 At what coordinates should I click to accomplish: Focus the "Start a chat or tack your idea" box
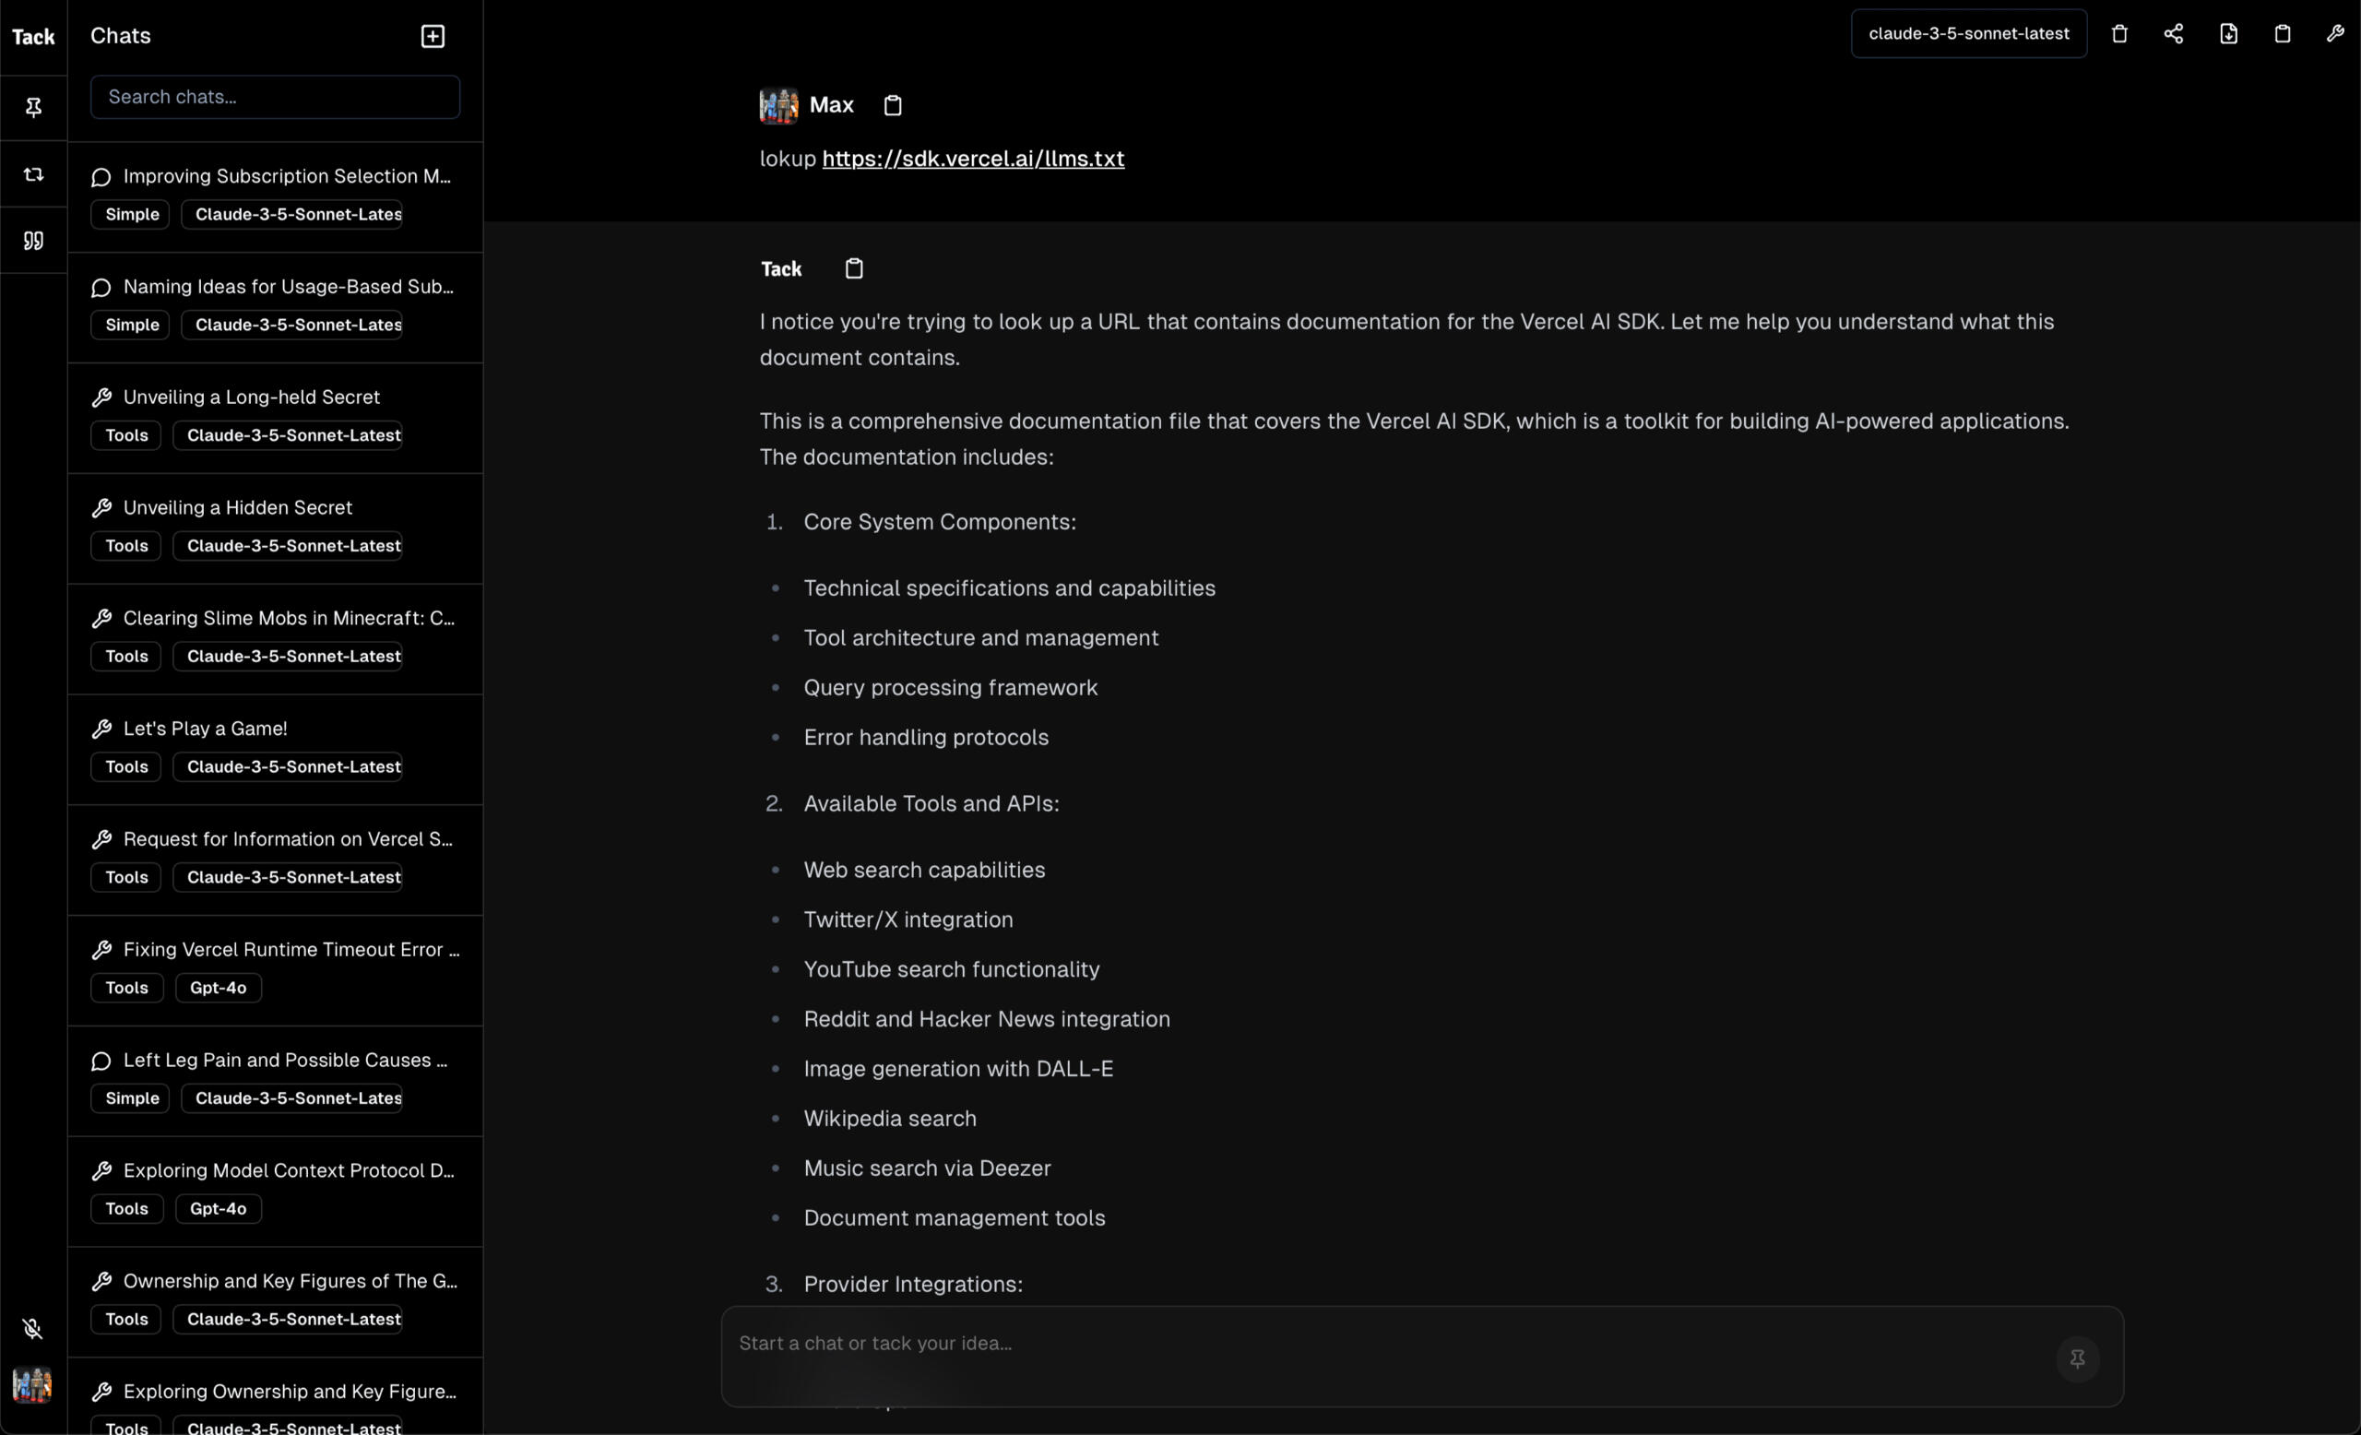pos(1380,1344)
